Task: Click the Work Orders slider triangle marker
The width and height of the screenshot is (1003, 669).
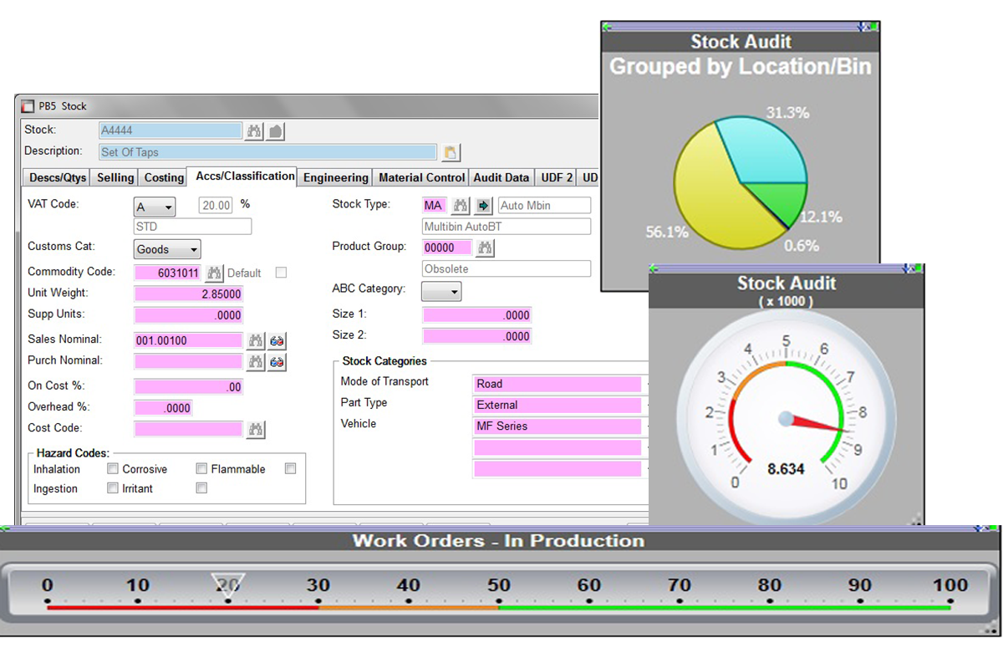Action: [x=227, y=585]
